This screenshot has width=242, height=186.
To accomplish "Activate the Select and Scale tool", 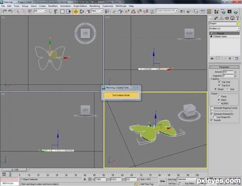I will pos(88,12).
